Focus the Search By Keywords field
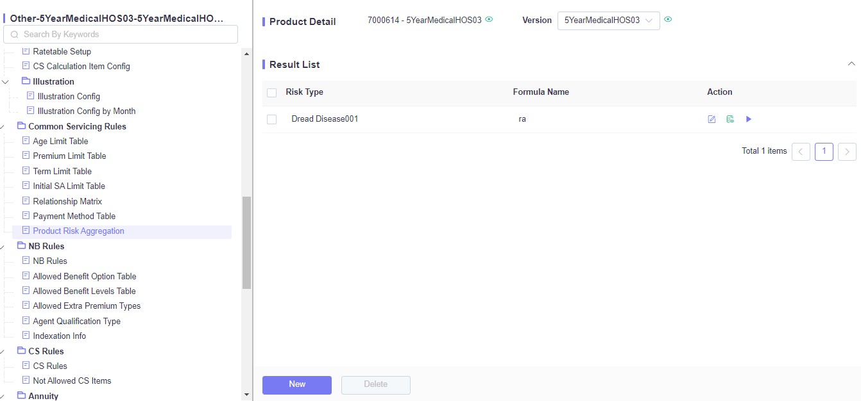Image resolution: width=861 pixels, height=401 pixels. (121, 35)
